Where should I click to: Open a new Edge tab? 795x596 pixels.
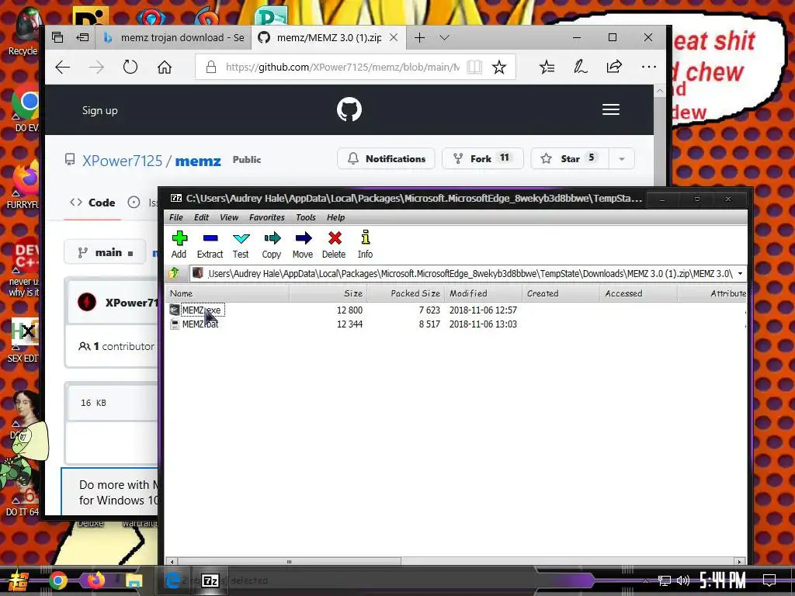419,37
